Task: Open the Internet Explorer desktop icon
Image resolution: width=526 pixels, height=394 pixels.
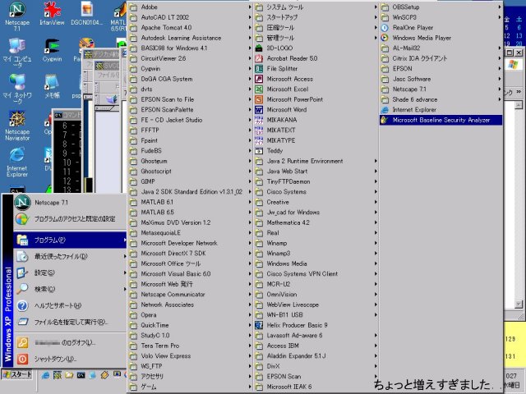Action: (16, 163)
